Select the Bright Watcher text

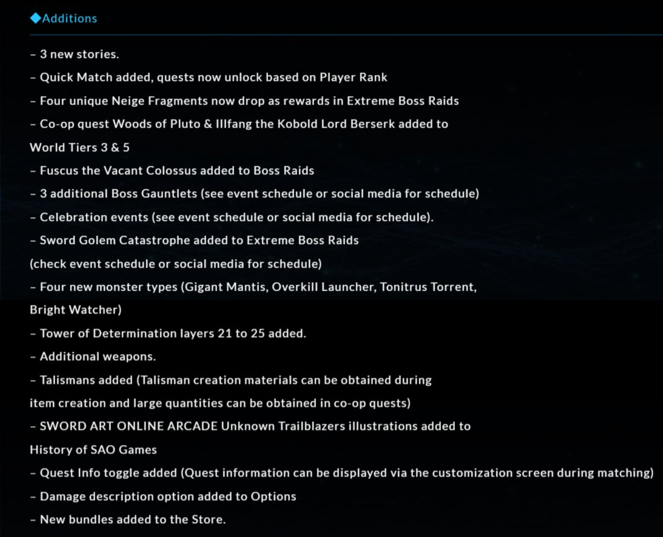pos(76,310)
